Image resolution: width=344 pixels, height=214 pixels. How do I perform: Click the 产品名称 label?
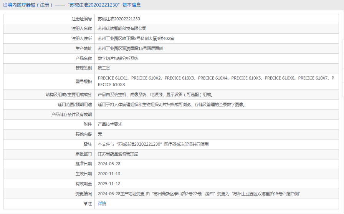(84, 58)
